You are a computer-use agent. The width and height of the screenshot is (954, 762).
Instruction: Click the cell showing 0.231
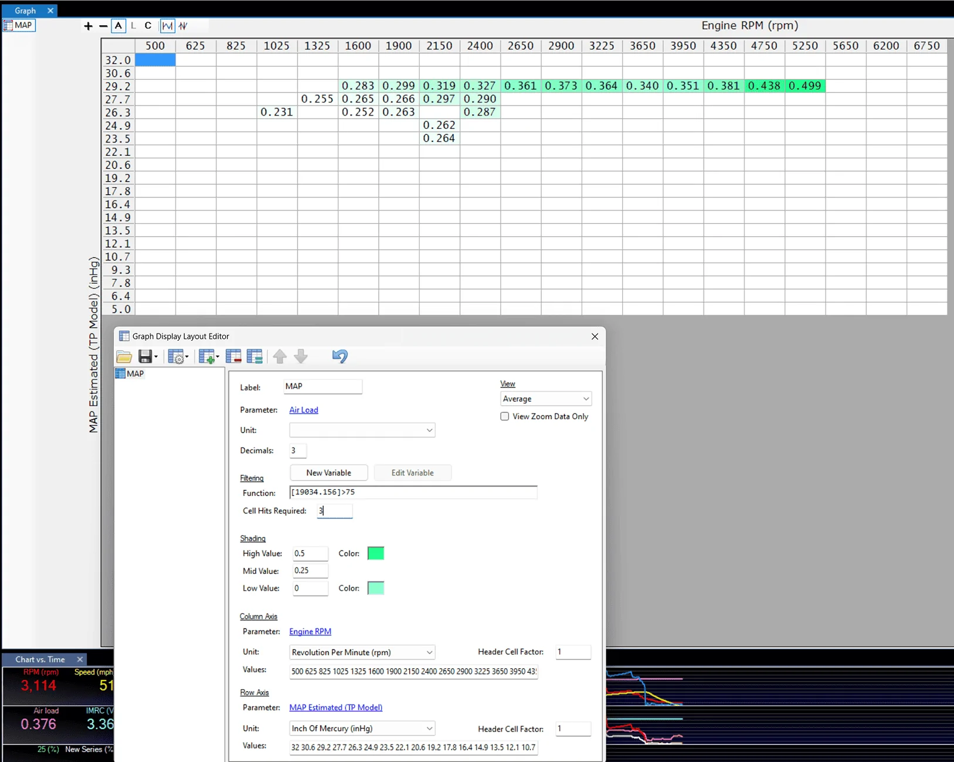coord(277,112)
